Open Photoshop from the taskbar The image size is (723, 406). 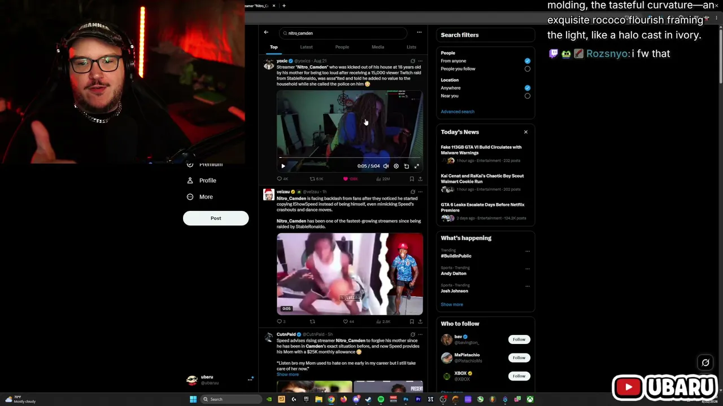[406, 399]
